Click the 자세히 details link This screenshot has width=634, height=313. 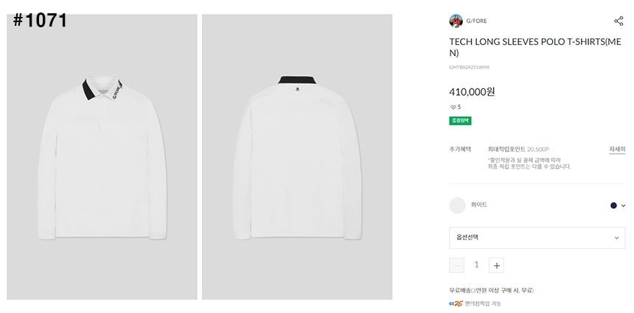616,149
